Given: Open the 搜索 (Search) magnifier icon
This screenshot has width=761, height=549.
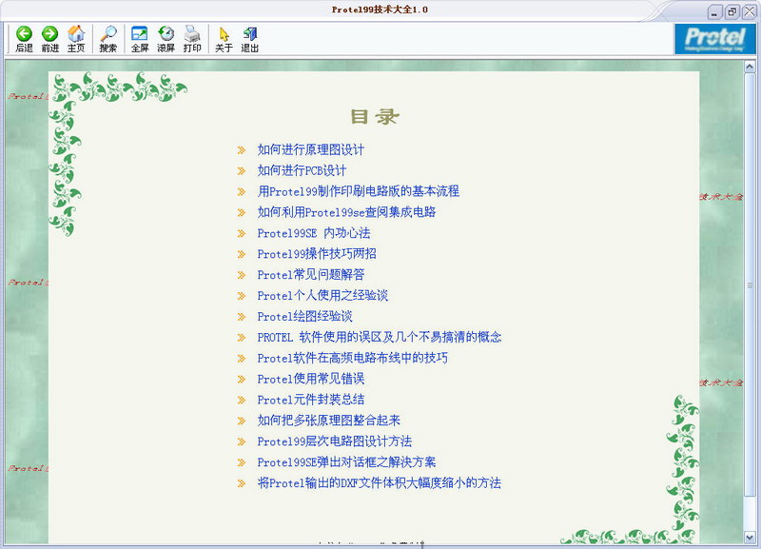Looking at the screenshot, I should 108,39.
